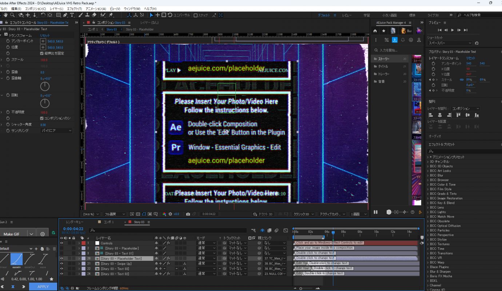502x291 pixels.
Task: Play the composition preview
Action: [453, 30]
